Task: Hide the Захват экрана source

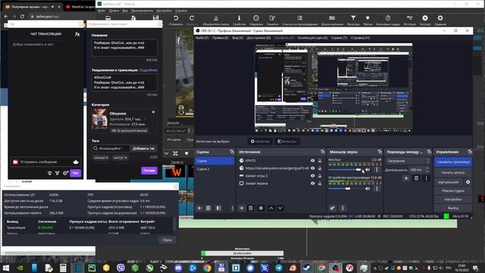Action: (312, 184)
